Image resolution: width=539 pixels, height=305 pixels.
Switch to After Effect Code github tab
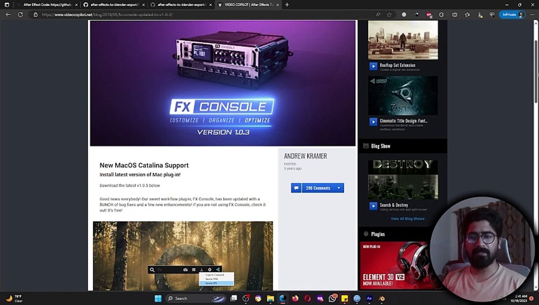[x=47, y=5]
